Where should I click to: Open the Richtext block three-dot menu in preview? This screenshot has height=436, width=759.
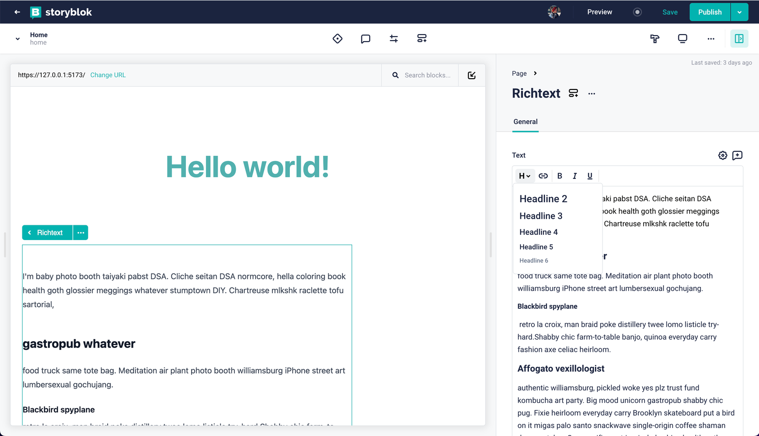point(81,232)
